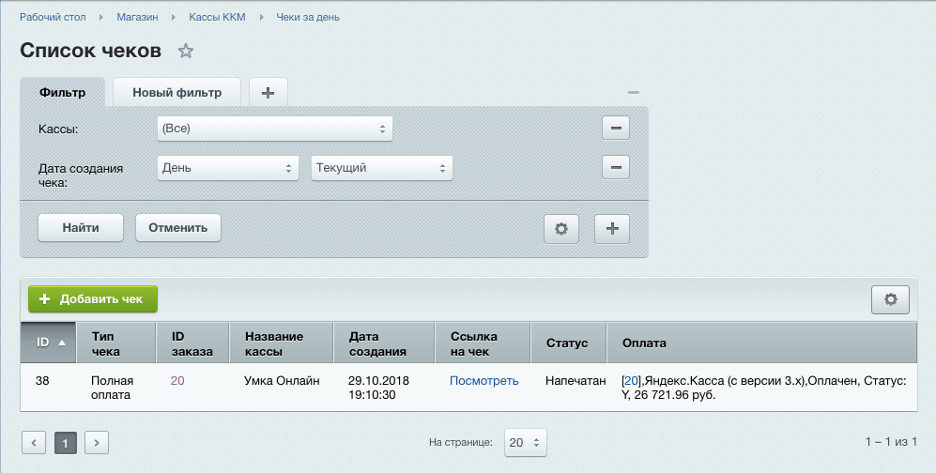936x473 pixels.
Task: Add filter field with plus button
Action: (611, 228)
